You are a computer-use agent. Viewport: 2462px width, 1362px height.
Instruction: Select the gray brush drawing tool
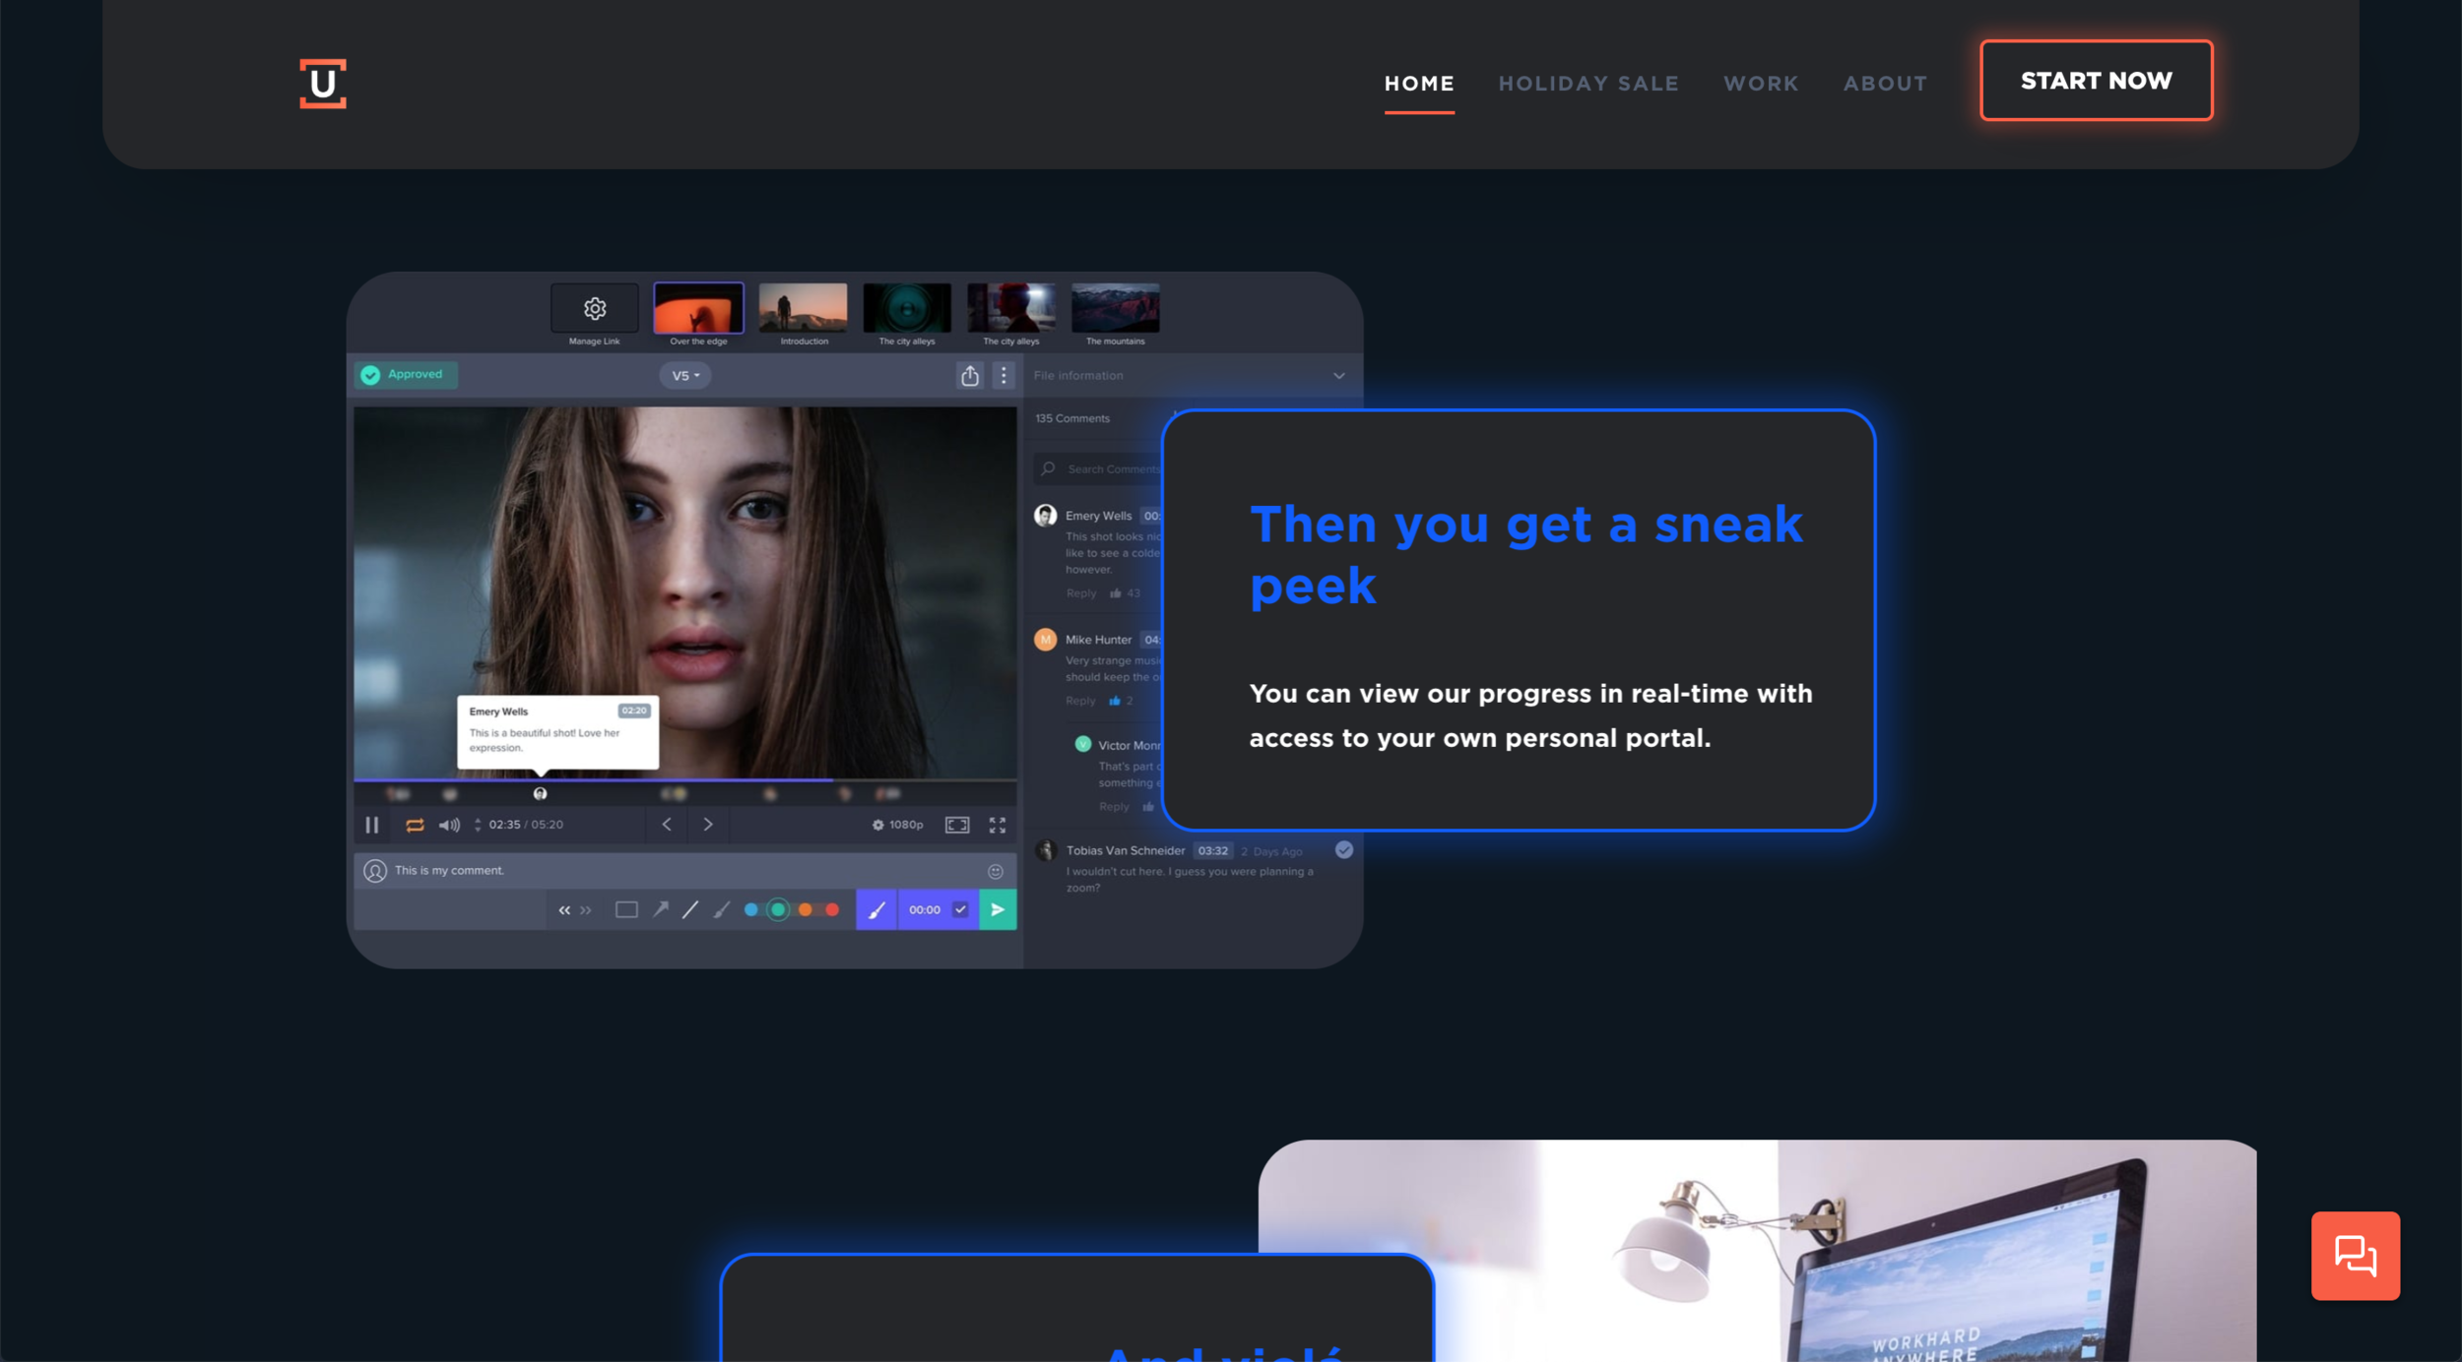tap(722, 910)
